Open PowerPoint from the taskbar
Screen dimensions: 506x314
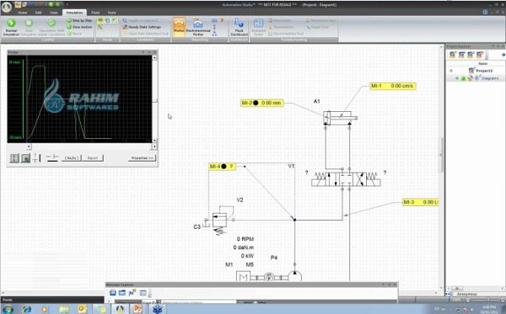[x=137, y=310]
